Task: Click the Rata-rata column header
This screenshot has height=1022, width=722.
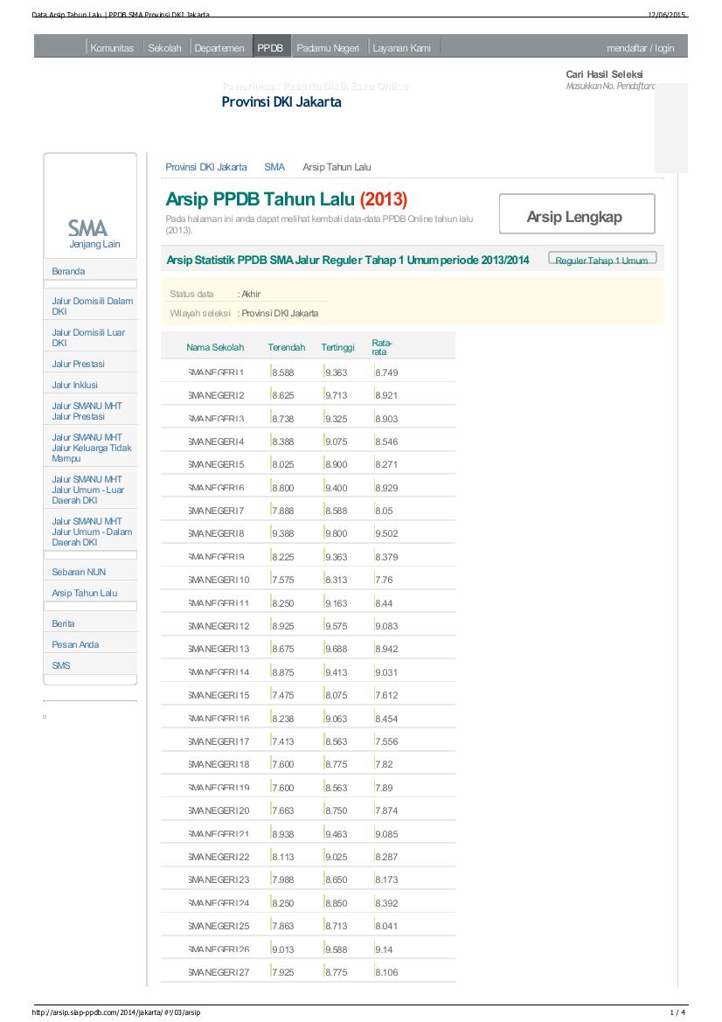Action: click(x=382, y=347)
